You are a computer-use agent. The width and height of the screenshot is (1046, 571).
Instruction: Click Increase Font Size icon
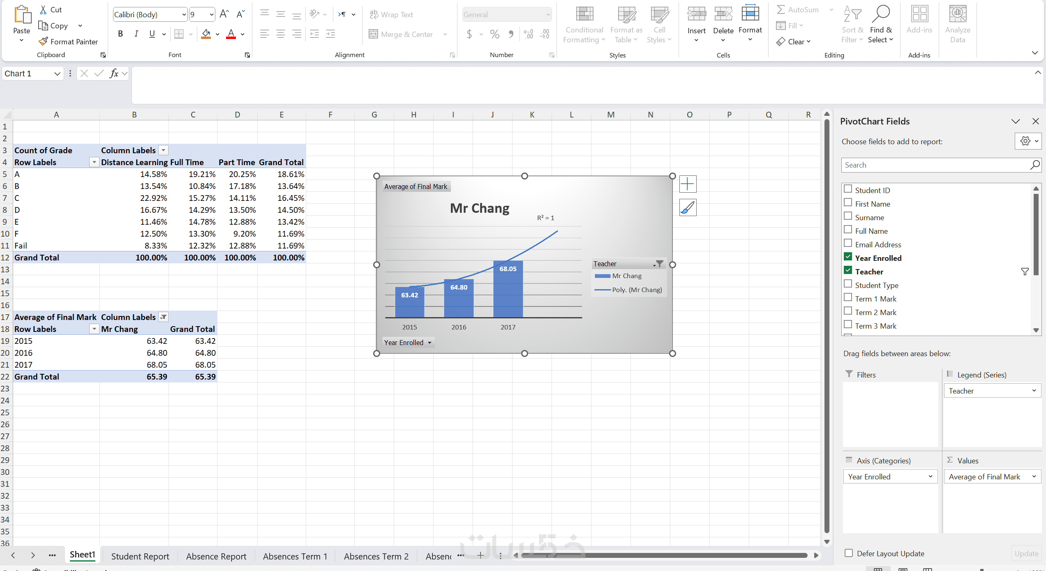(224, 14)
